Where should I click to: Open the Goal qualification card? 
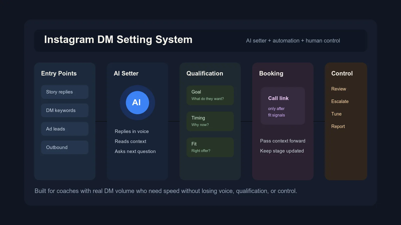pyautogui.click(x=210, y=95)
